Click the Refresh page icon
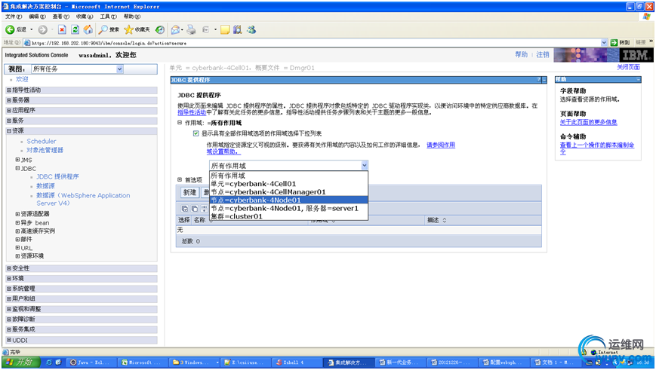The image size is (656, 370). [75, 29]
